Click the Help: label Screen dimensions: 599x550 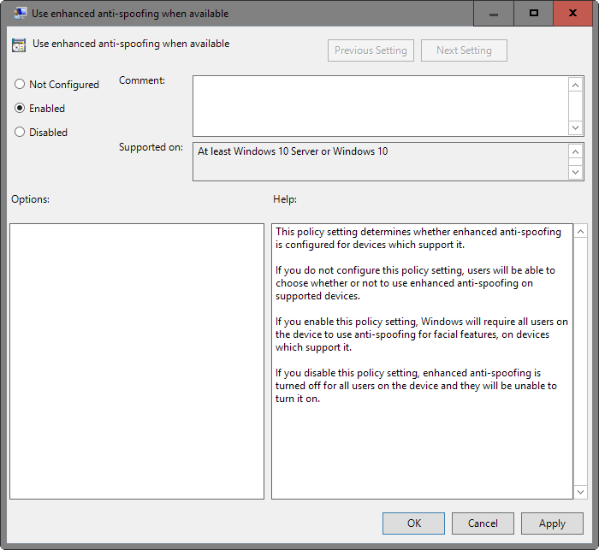tap(285, 199)
